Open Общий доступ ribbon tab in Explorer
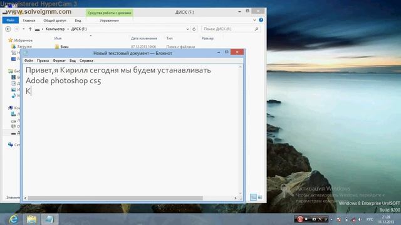 click(55, 21)
